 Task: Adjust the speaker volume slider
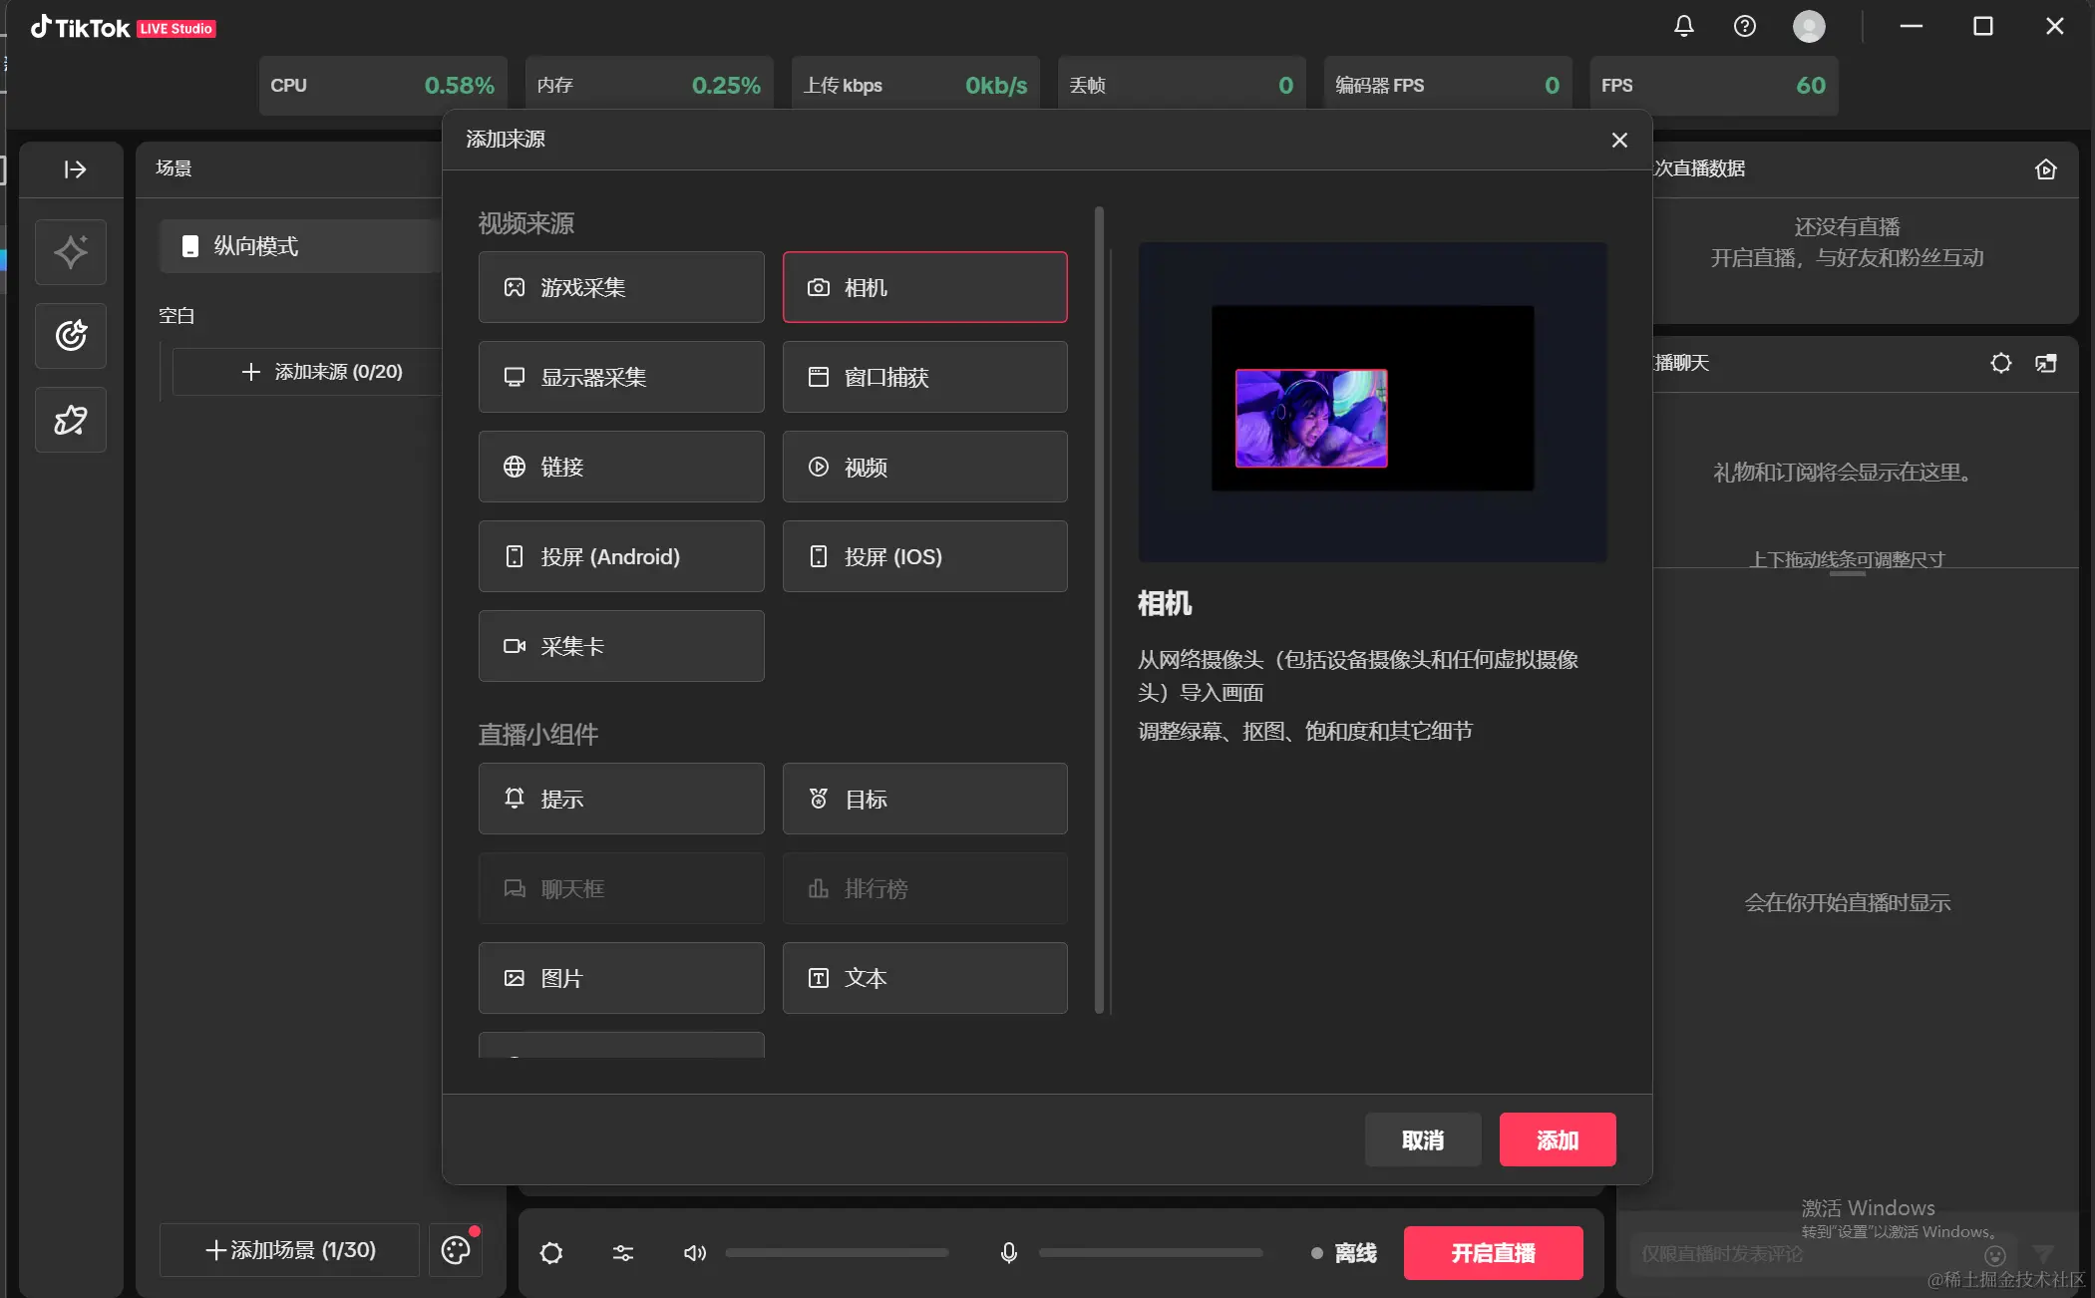[837, 1253]
